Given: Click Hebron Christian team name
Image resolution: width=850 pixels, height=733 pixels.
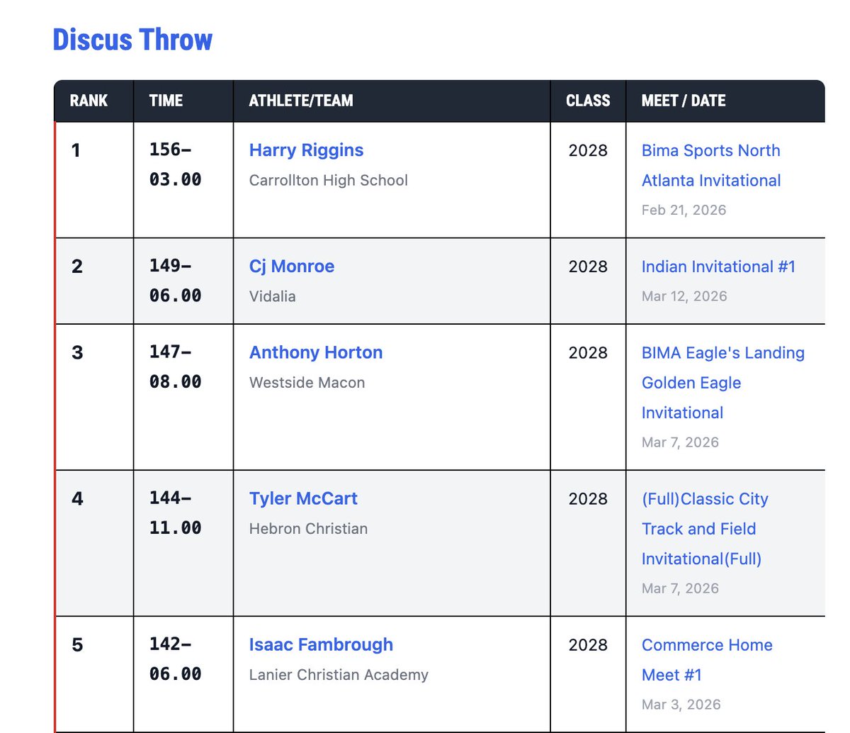Looking at the screenshot, I should click(x=308, y=529).
